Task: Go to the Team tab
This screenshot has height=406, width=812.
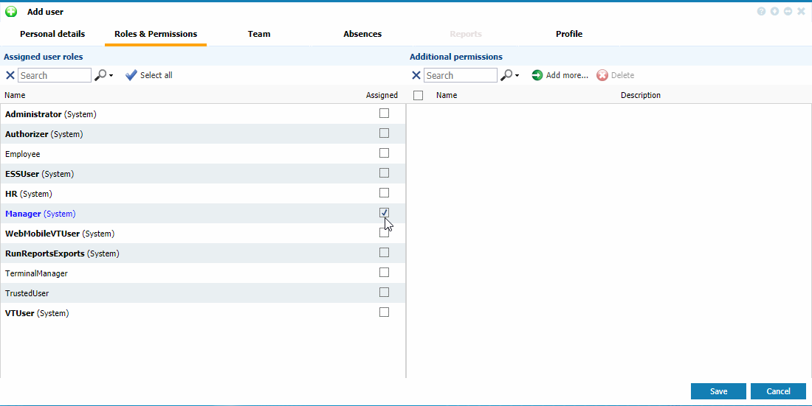Action: pyautogui.click(x=259, y=34)
